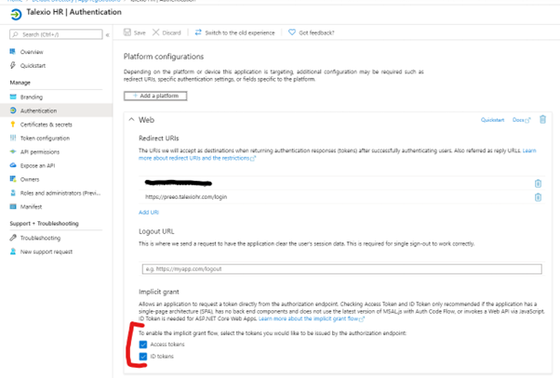Select Authentication in the sidebar
Viewport: 560px width, 378px height.
point(56,111)
